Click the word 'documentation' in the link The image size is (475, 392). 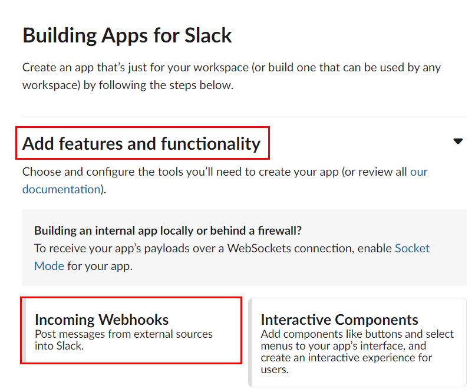(61, 189)
